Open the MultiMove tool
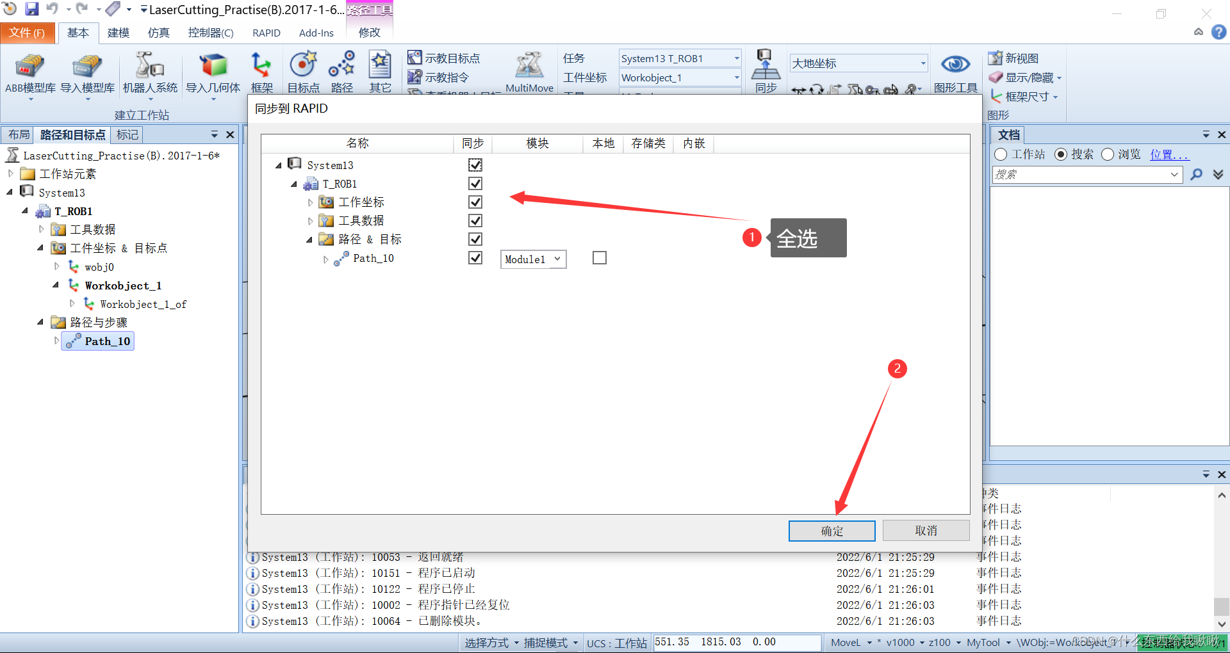Screen dimensions: 1230x653 tap(529, 74)
